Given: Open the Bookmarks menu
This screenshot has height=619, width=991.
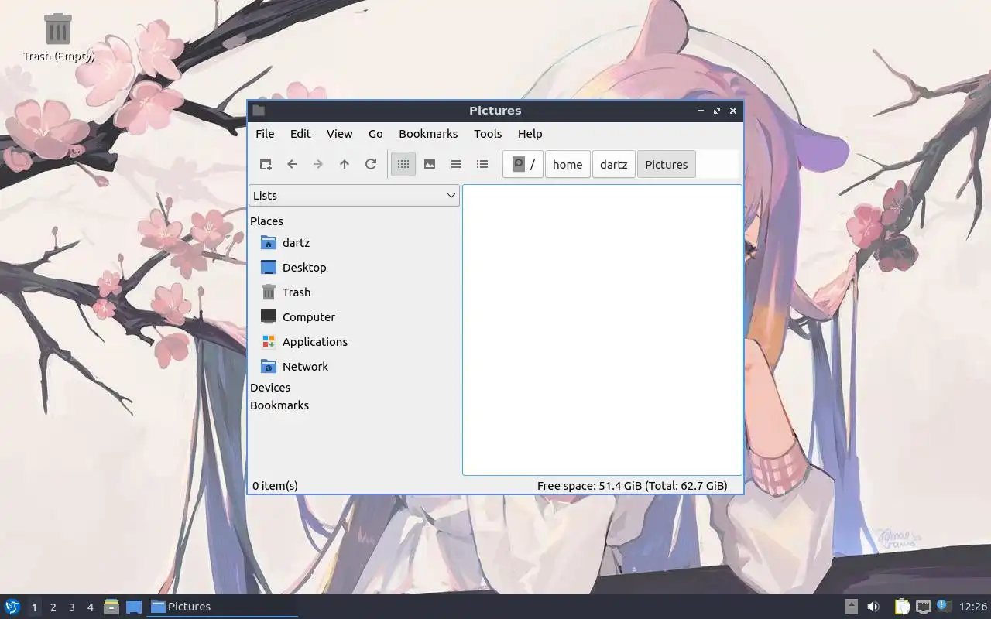Looking at the screenshot, I should (x=428, y=134).
